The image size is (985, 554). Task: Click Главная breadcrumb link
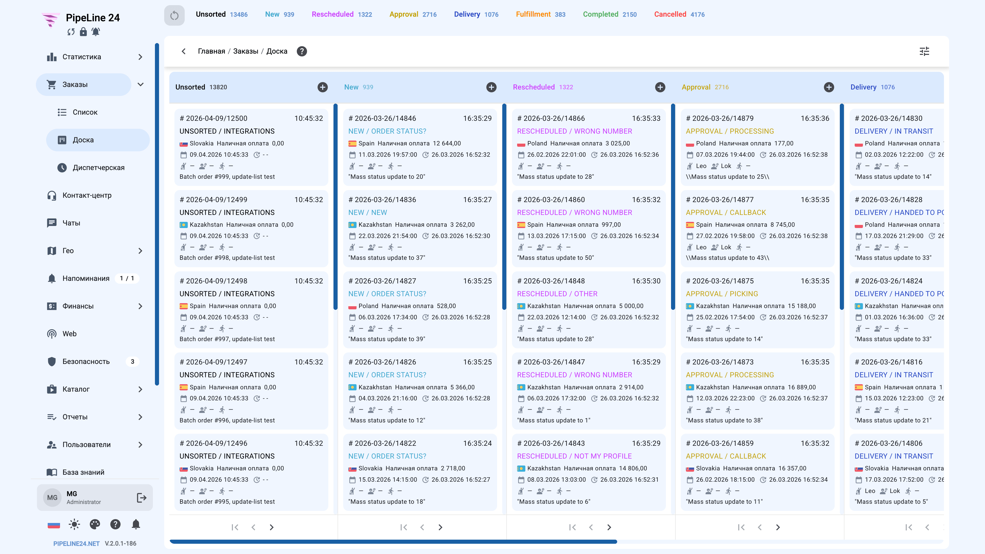211,51
